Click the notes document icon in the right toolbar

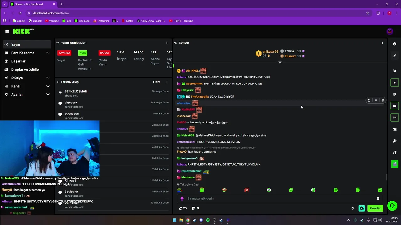coord(395,94)
